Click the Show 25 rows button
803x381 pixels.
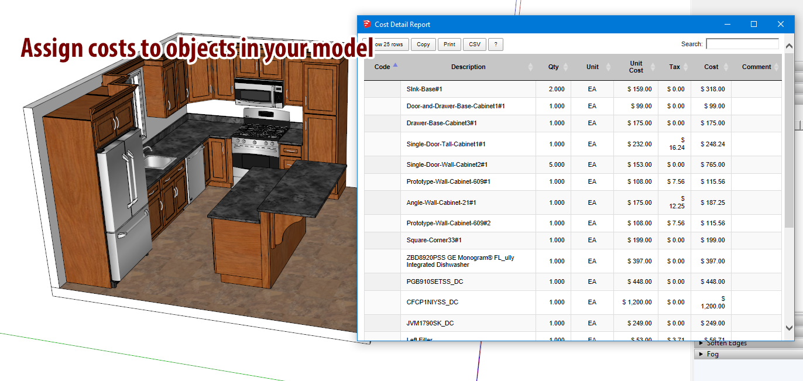387,44
